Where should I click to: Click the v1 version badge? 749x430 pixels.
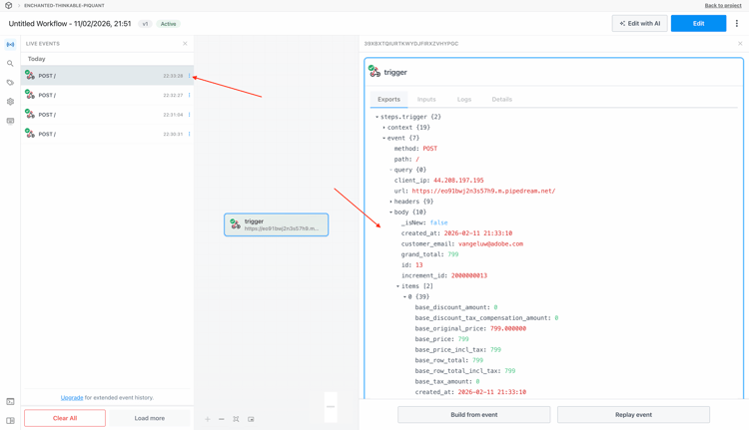pos(145,24)
